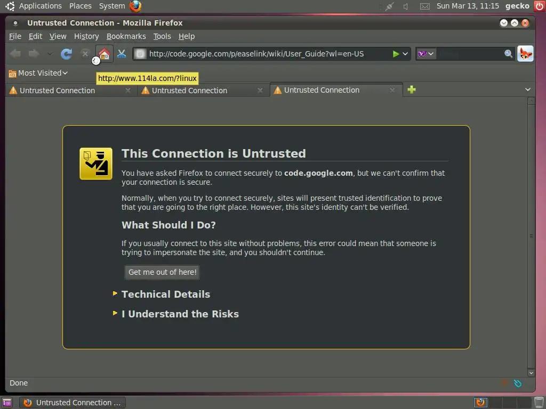Click the clock showing Sun Mar 13

468,6
